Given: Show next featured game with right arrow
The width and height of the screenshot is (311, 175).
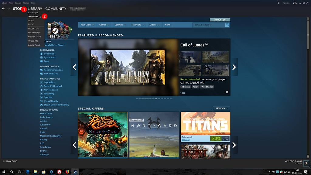Looking at the screenshot, I should 234,67.
